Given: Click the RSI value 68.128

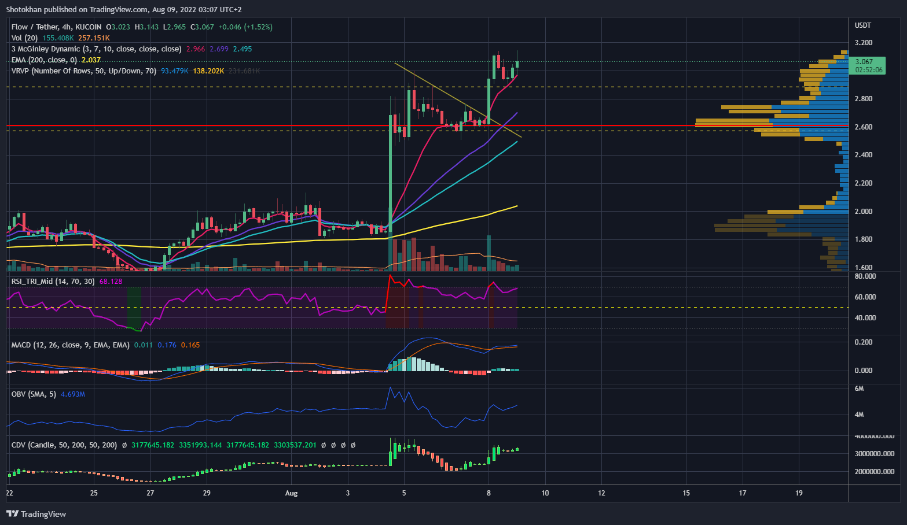Looking at the screenshot, I should (x=111, y=281).
